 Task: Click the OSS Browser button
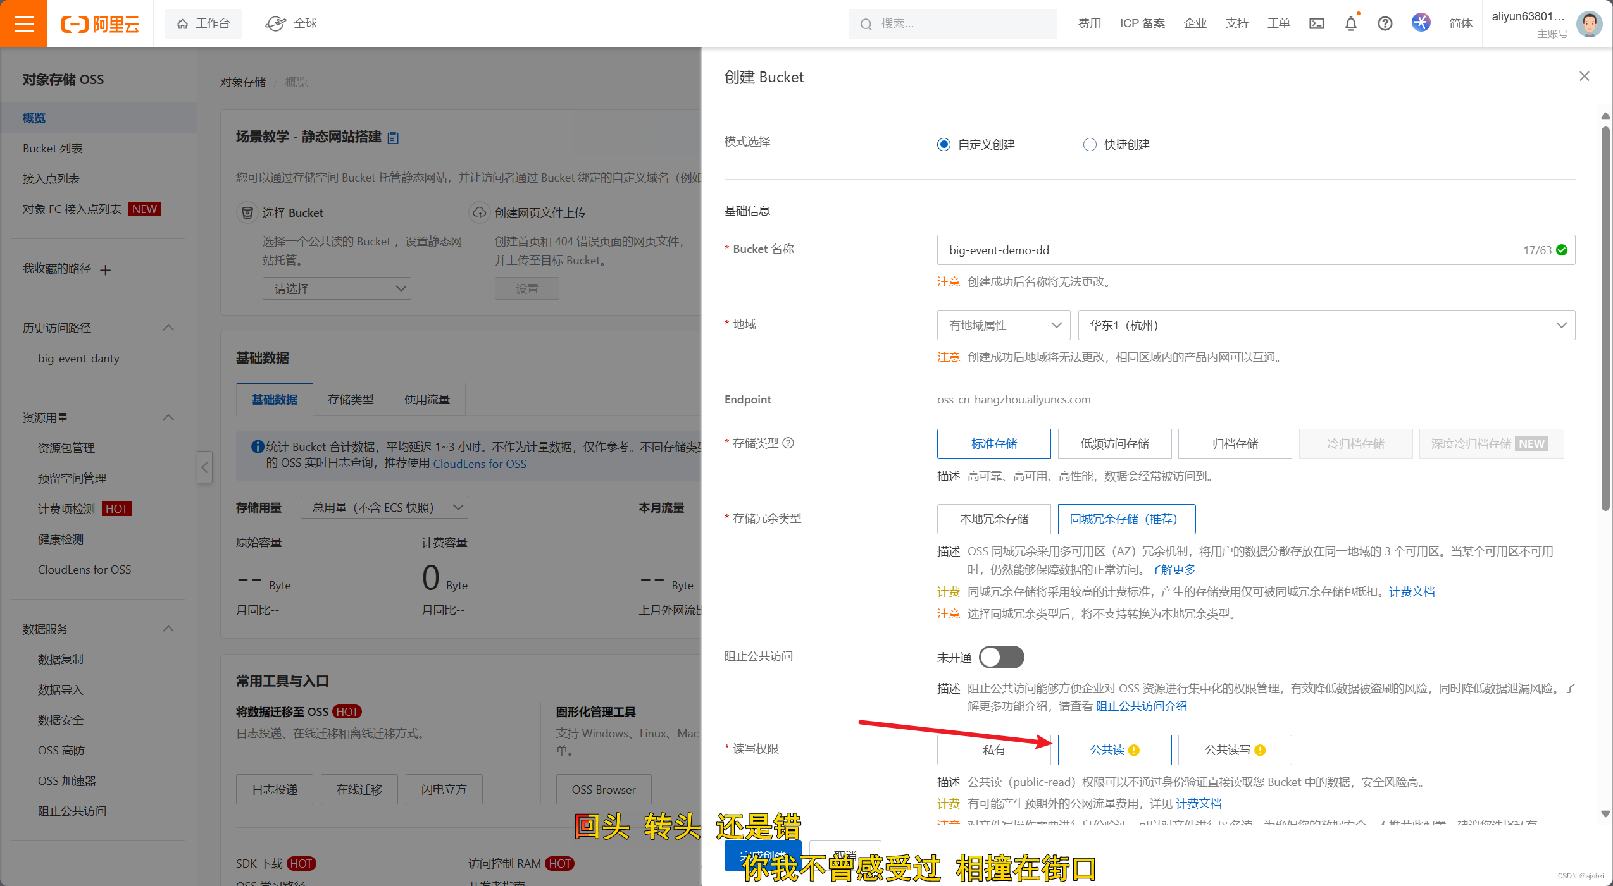tap(604, 790)
